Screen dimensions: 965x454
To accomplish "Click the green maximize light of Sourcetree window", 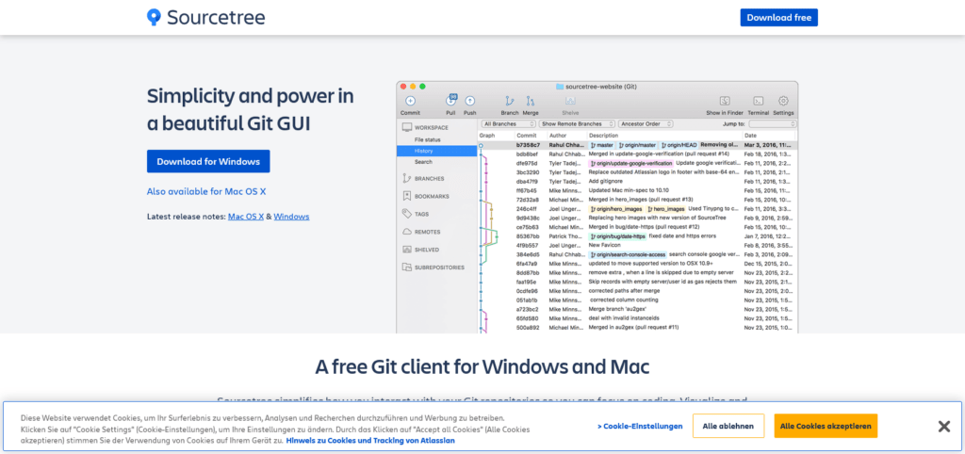I will click(x=422, y=87).
